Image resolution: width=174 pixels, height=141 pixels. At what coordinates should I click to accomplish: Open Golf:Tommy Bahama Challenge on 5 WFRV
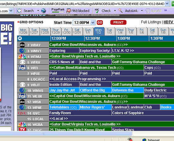143,62
